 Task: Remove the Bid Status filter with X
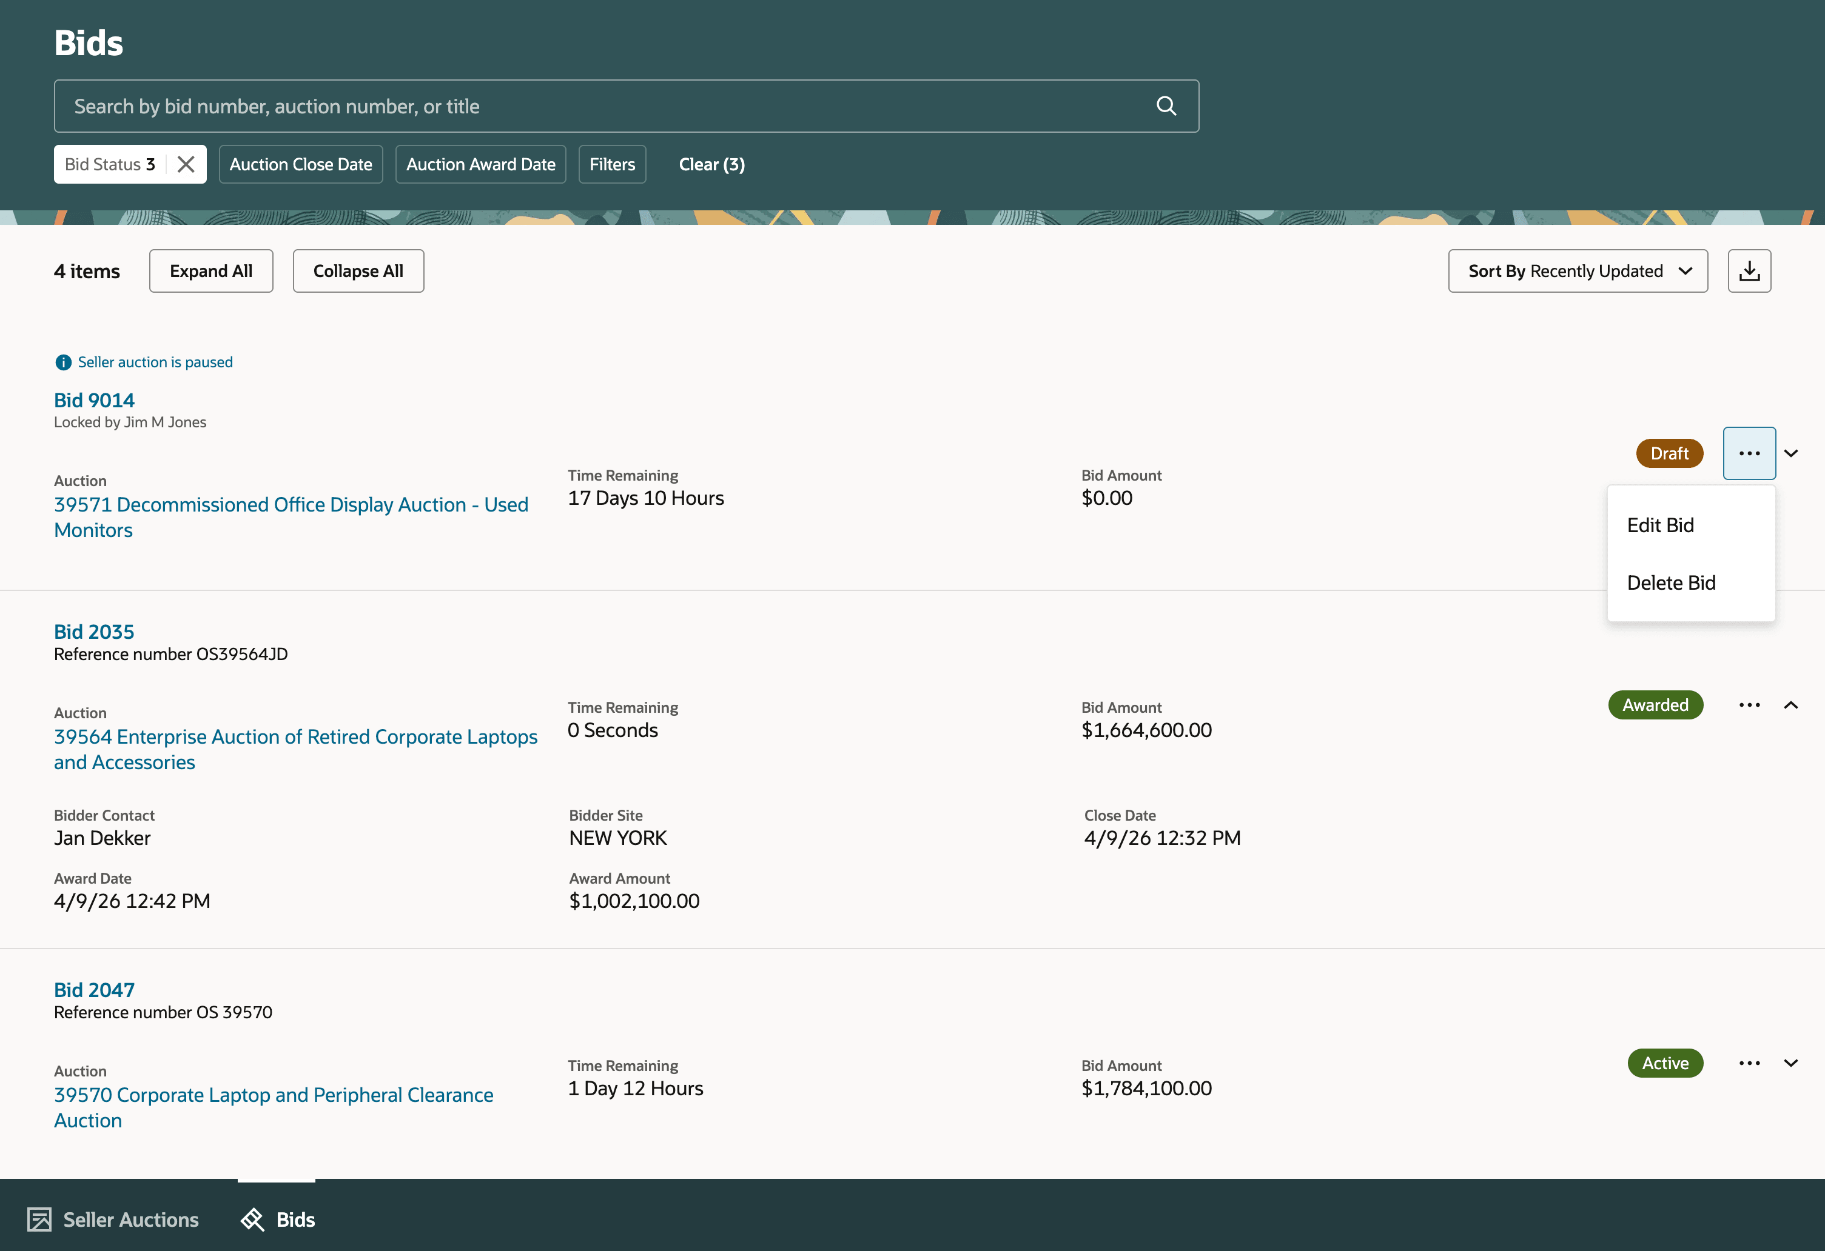[186, 164]
